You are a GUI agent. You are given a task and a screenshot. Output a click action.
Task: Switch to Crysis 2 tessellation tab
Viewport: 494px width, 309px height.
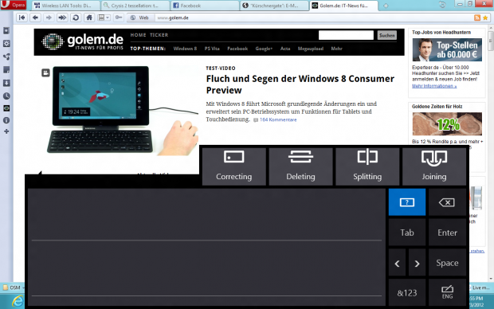tap(135, 6)
